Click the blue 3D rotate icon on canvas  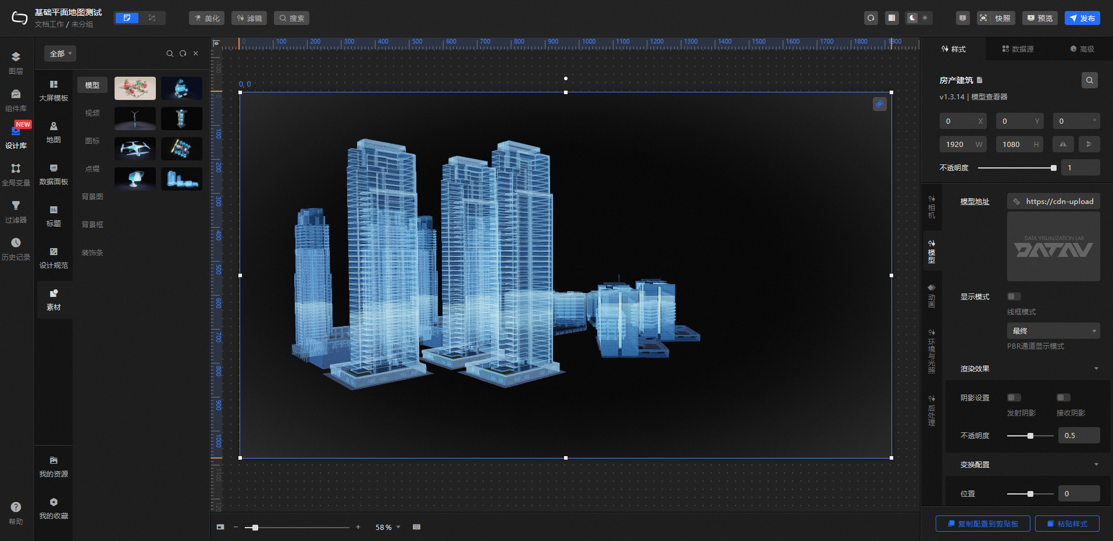pos(880,104)
